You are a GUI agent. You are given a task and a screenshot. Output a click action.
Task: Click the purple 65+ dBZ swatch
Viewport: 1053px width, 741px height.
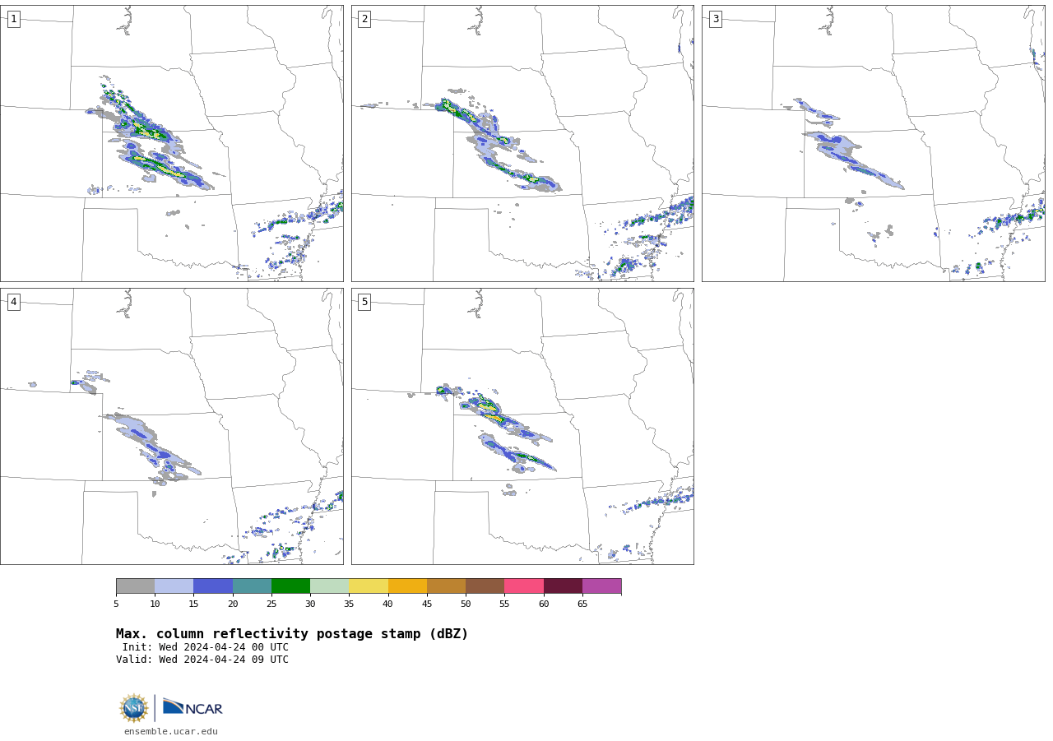click(x=601, y=586)
